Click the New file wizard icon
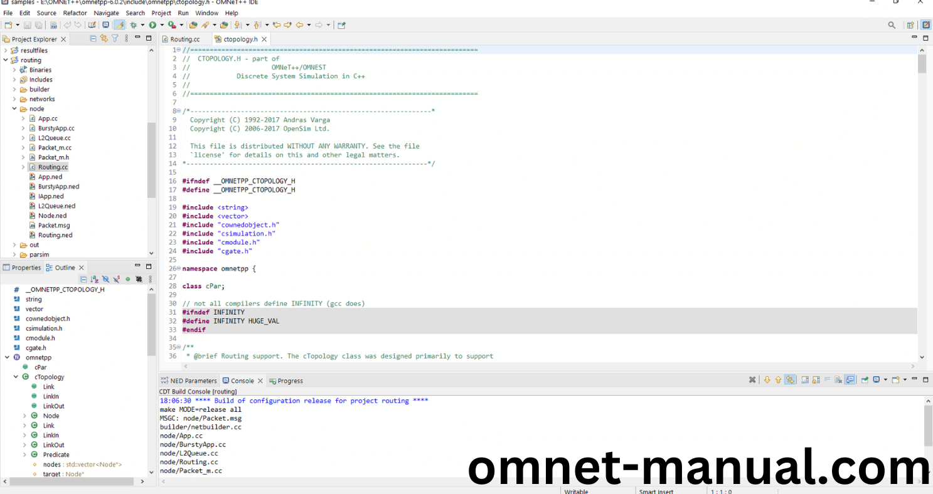Image resolution: width=933 pixels, height=494 pixels. [x=8, y=25]
